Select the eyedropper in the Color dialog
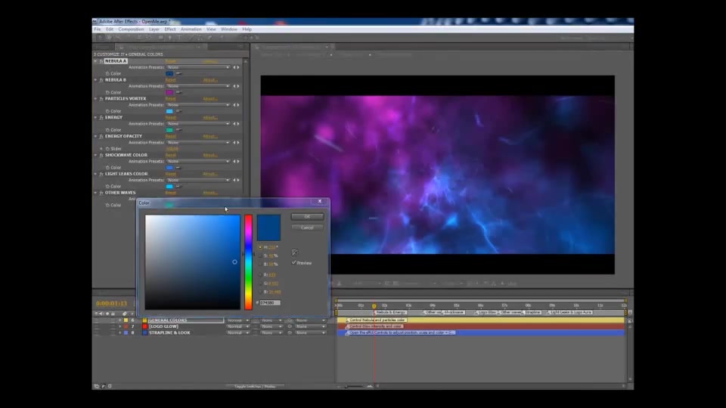The image size is (726, 408). point(295,252)
